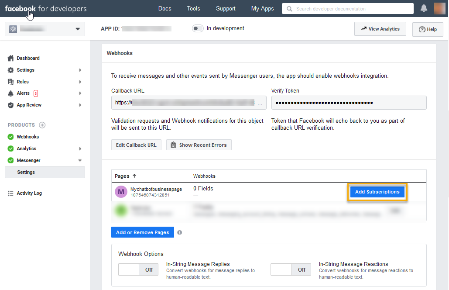Toggle the In development status switch
The height and width of the screenshot is (290, 449).
[198, 28]
